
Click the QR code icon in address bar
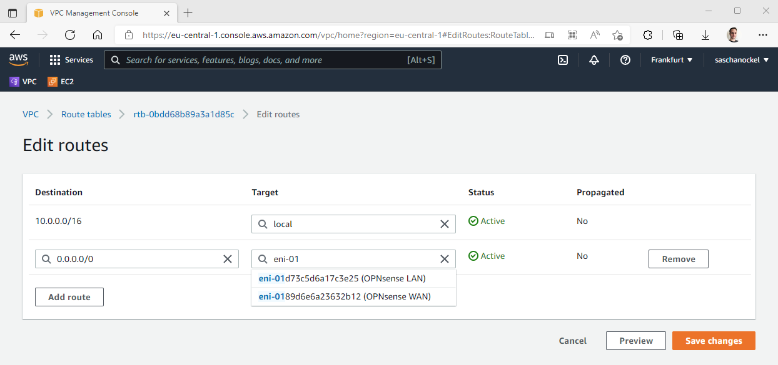(572, 36)
